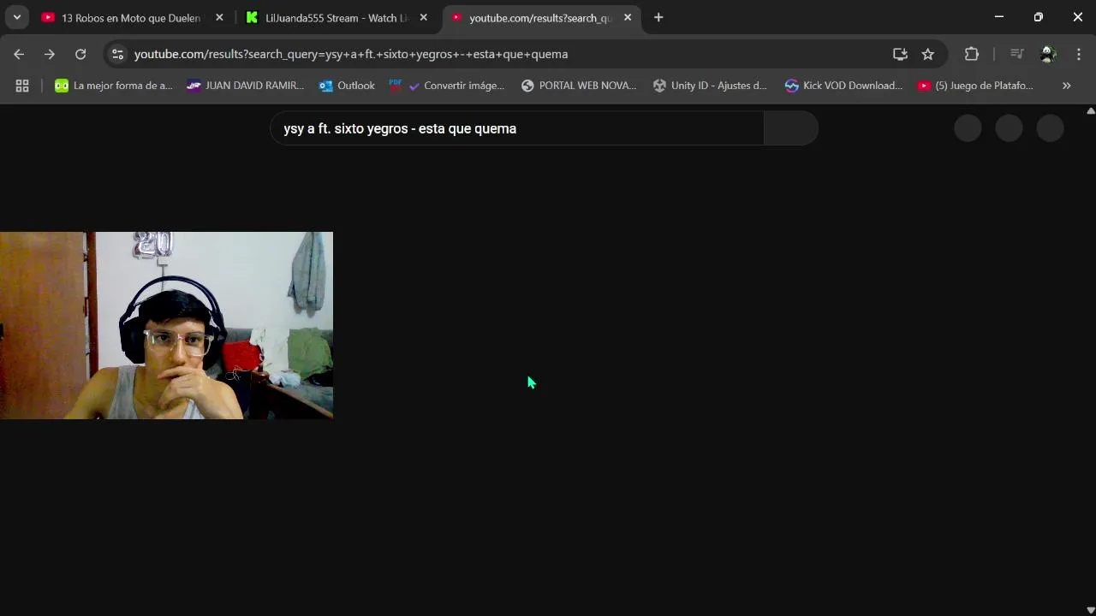The image size is (1096, 616).
Task: Install app icon in address bar
Action: pyautogui.click(x=900, y=54)
